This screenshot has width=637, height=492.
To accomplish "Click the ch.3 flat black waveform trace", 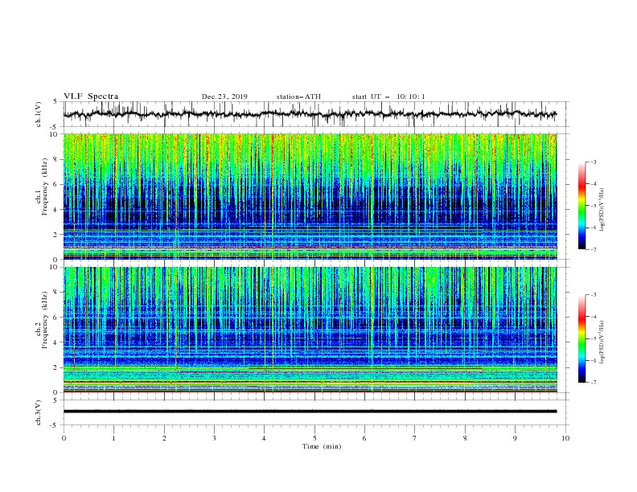I will [310, 412].
